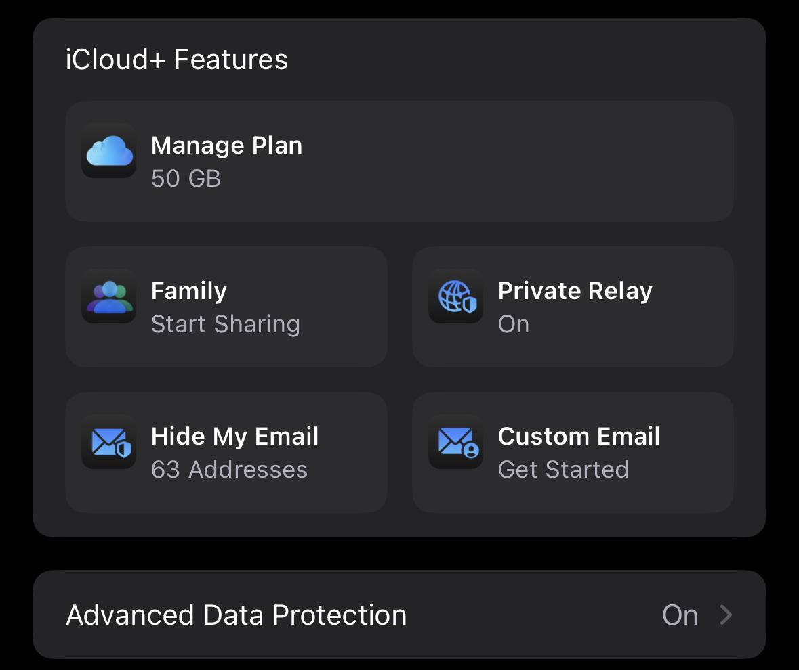Click Get Started under Custom Email
799x670 pixels.
tap(563, 470)
